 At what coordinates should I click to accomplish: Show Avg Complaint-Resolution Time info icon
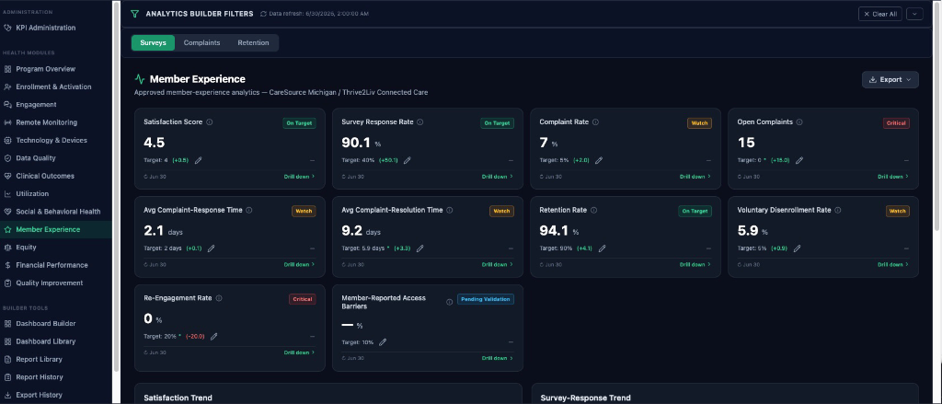click(449, 211)
